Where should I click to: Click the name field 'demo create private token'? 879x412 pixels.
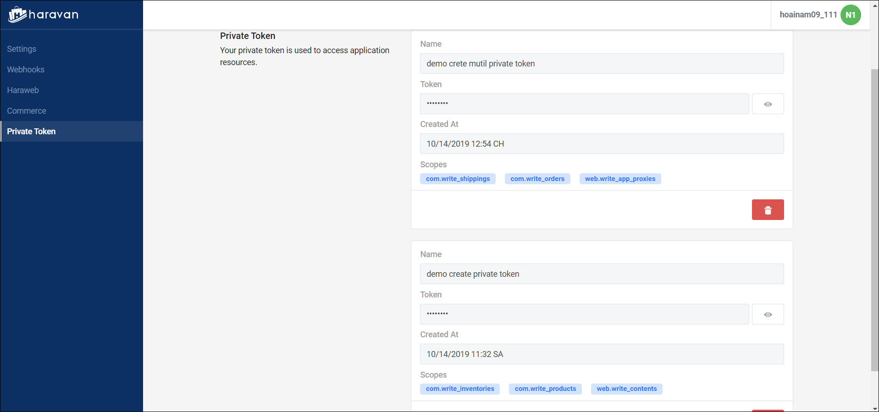(602, 274)
